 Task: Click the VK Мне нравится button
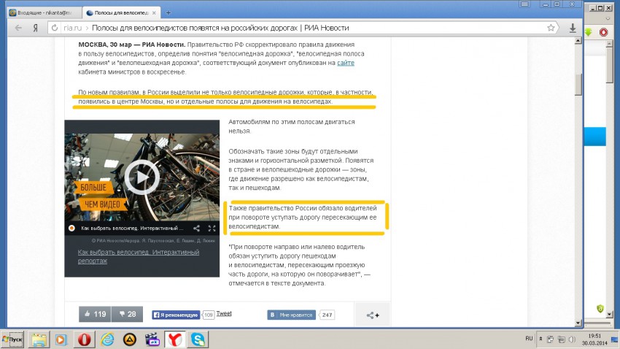[292, 315]
